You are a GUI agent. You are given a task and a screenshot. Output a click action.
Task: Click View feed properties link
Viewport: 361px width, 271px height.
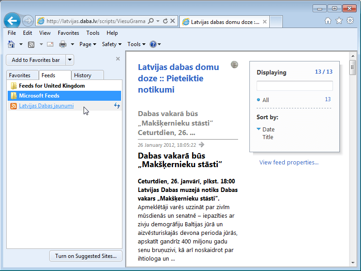pos(289,162)
